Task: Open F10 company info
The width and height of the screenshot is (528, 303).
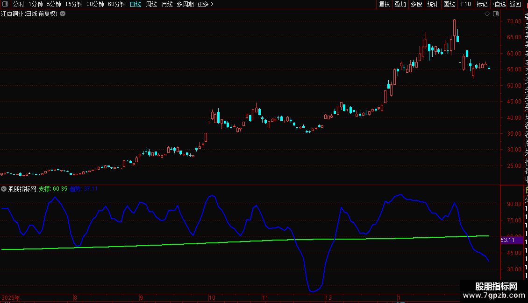Action: [x=466, y=4]
